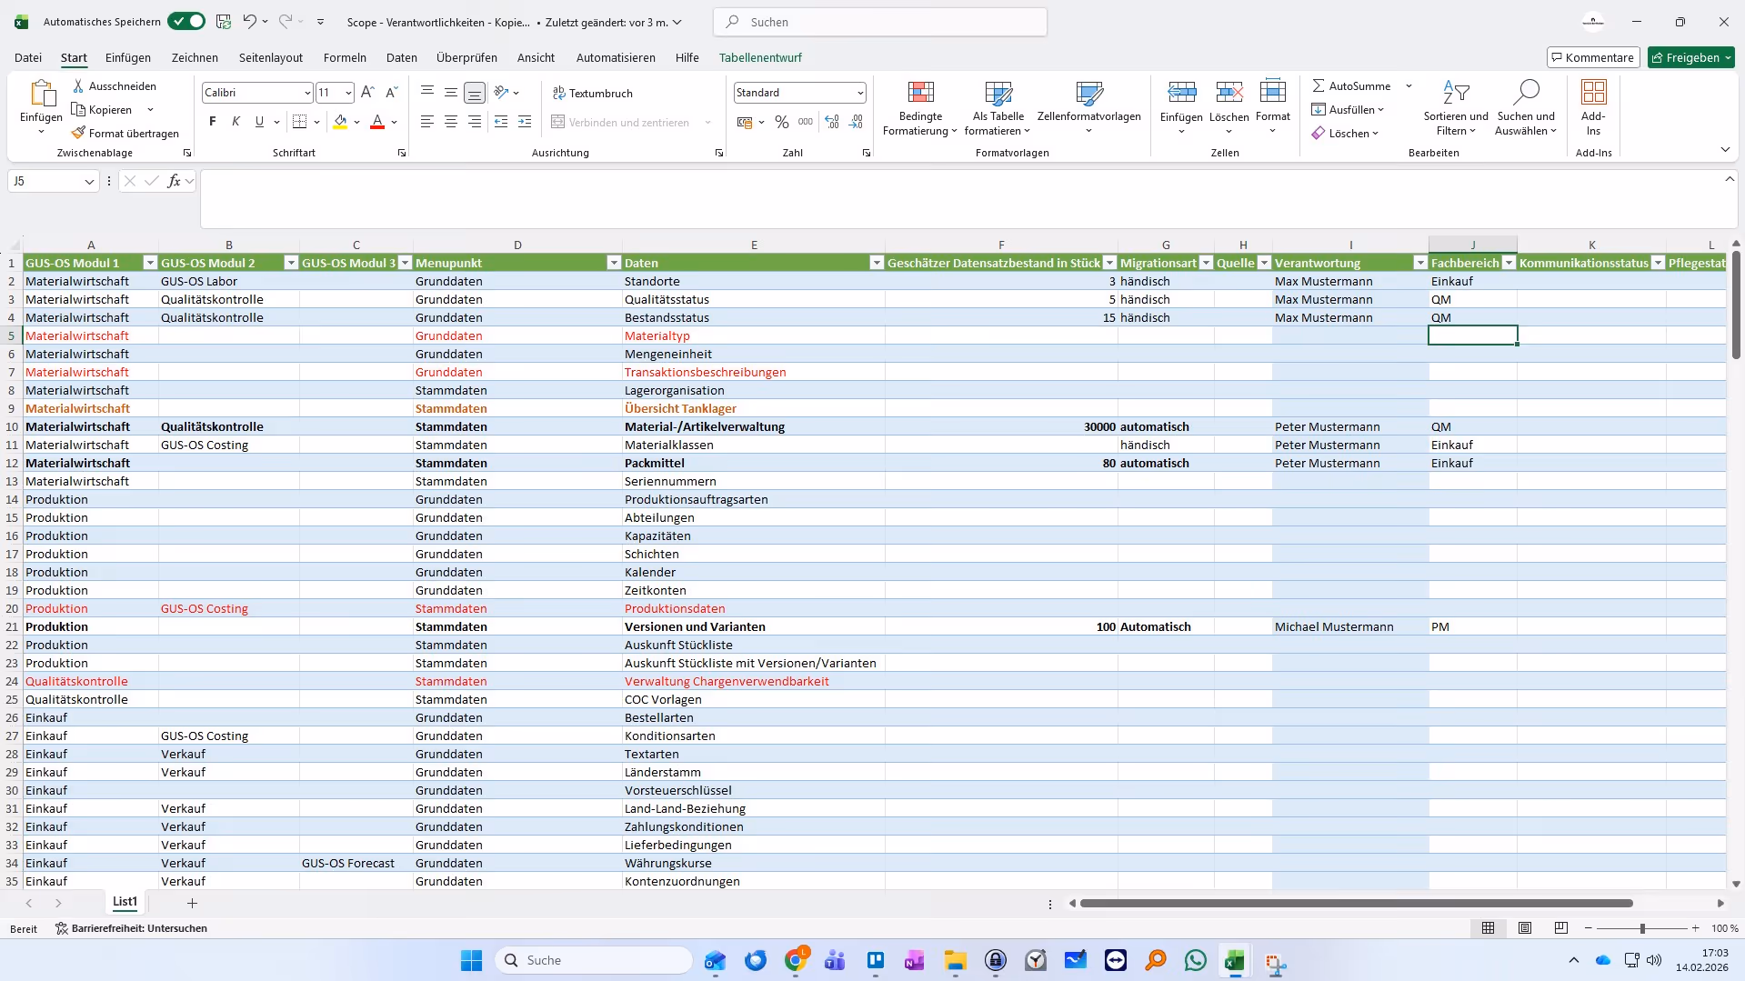Viewport: 1745px width, 981px height.
Task: Switch to Page Layout view in status bar
Action: (1525, 928)
